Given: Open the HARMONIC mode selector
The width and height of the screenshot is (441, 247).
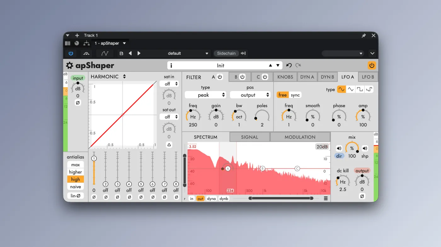Looking at the screenshot, I should [x=108, y=77].
